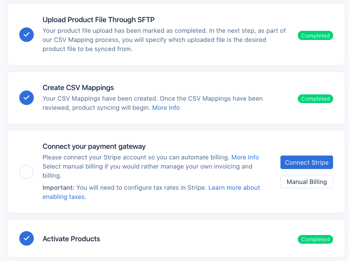349x261 pixels.
Task: Select the Activate Products heading
Action: [x=71, y=239]
